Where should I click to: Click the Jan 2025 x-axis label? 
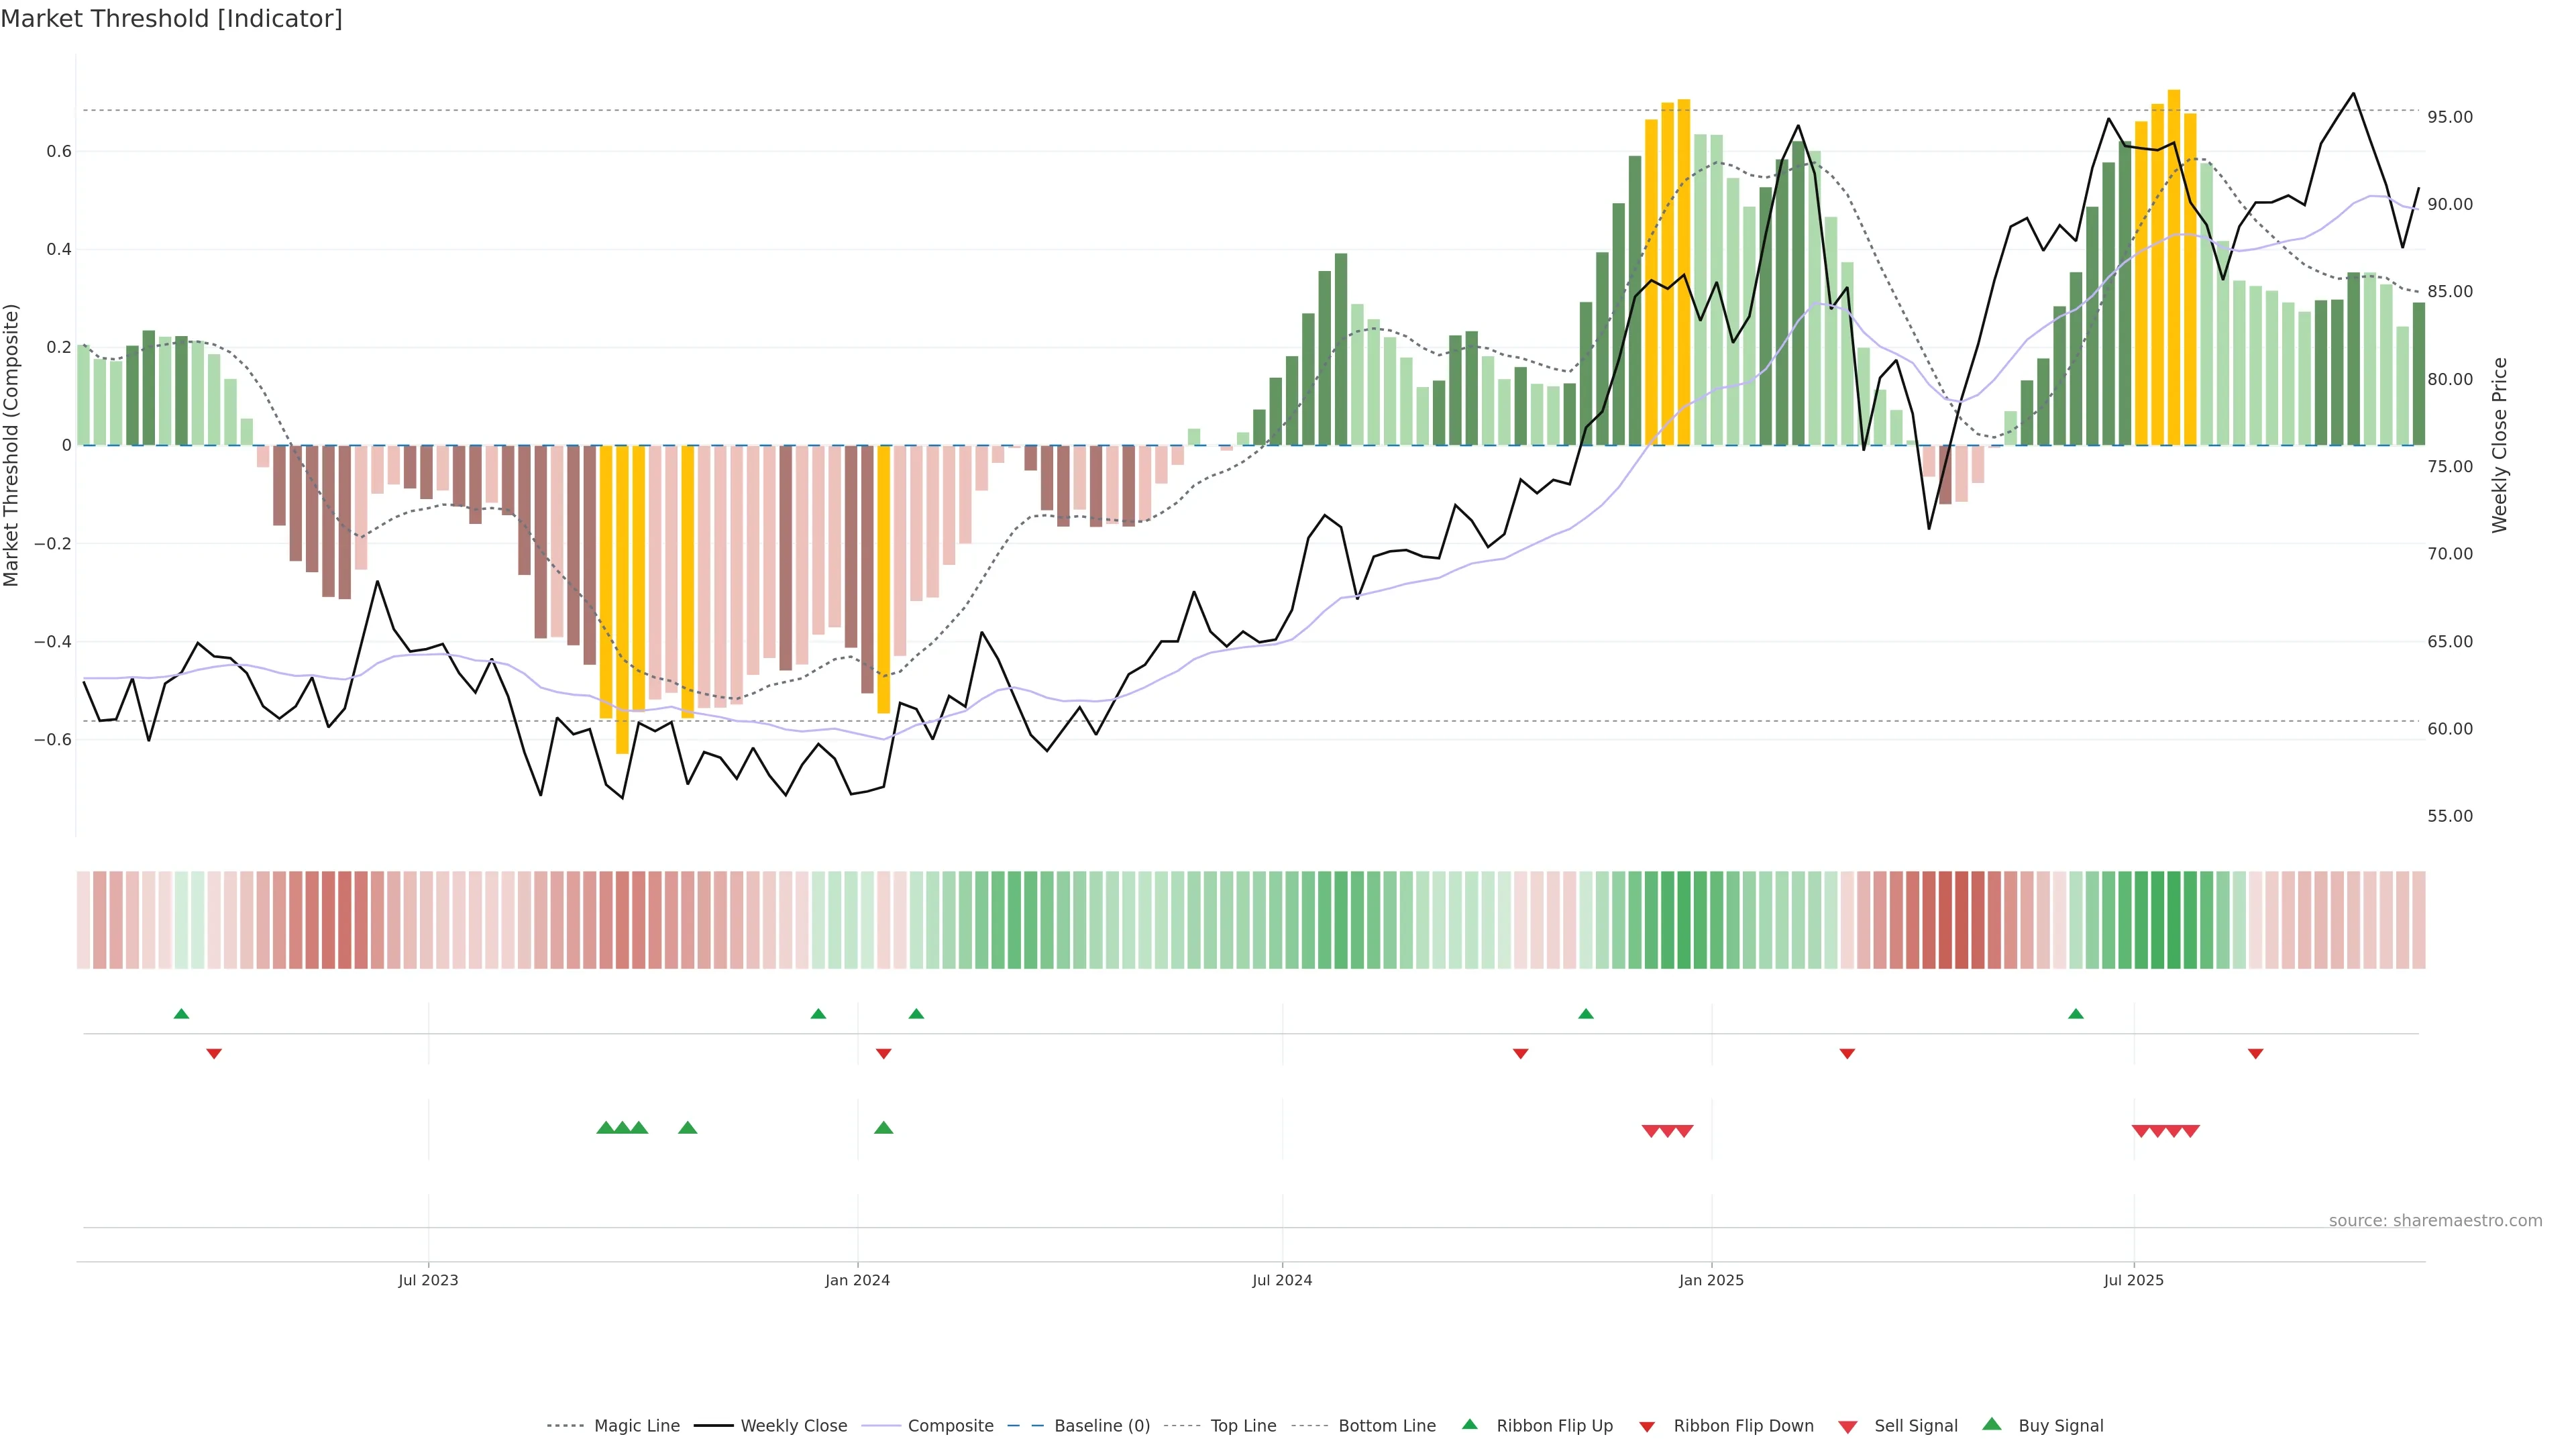1711,1280
